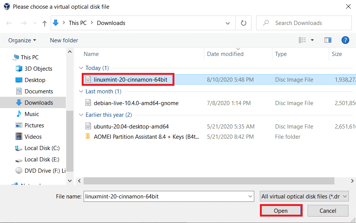
Task: Collapse the Today group
Action: pyautogui.click(x=81, y=68)
